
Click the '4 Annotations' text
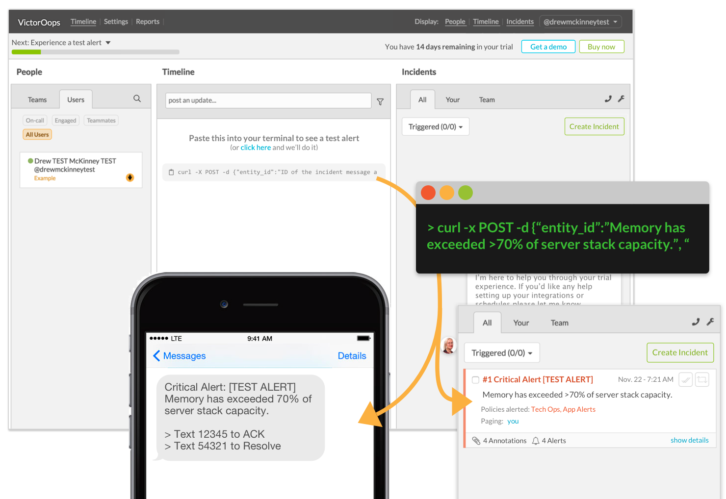tap(505, 441)
